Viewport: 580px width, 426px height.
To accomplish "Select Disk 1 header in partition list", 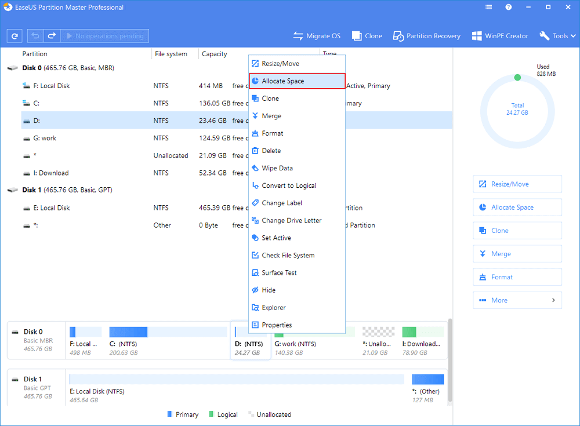I will coord(60,190).
